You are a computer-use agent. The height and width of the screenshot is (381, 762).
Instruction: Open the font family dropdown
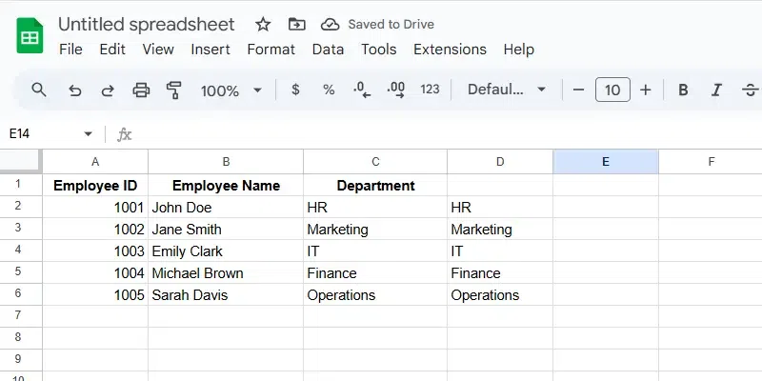click(507, 90)
